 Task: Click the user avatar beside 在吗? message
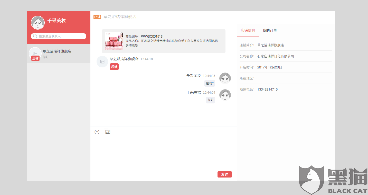(225, 78)
